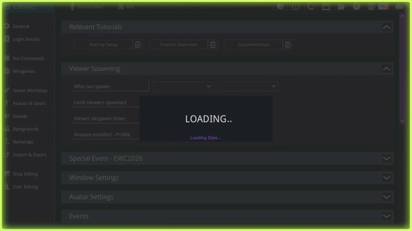This screenshot has height=231, width=412.
Task: Click the Loading Data... status text
Action: tap(206, 138)
